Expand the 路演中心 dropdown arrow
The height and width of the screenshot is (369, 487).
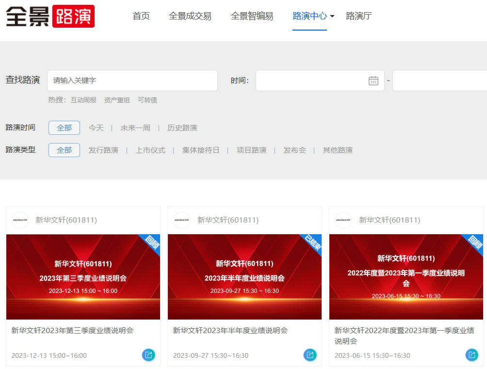point(332,16)
